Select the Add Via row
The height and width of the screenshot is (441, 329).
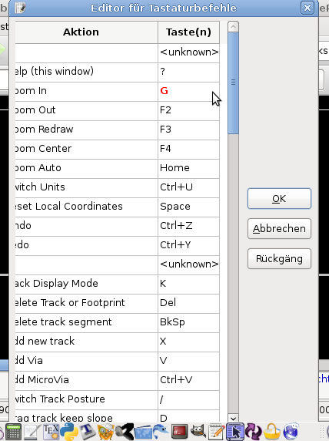(x=118, y=361)
